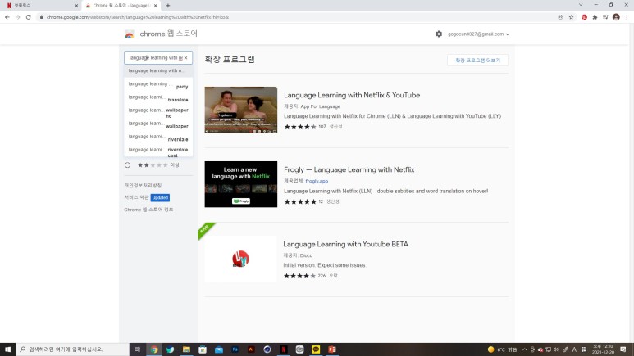634x356 pixels.
Task: Open the Chrome profile avatar
Action: (616, 17)
